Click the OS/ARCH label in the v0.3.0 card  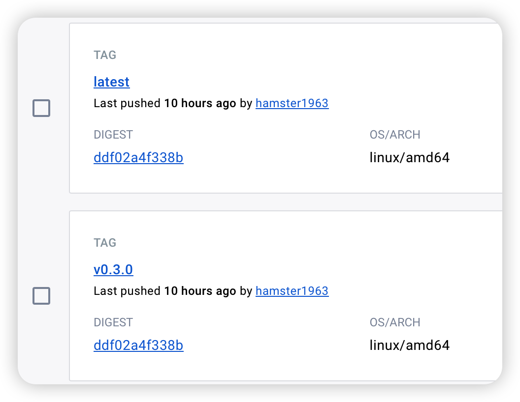tap(395, 322)
